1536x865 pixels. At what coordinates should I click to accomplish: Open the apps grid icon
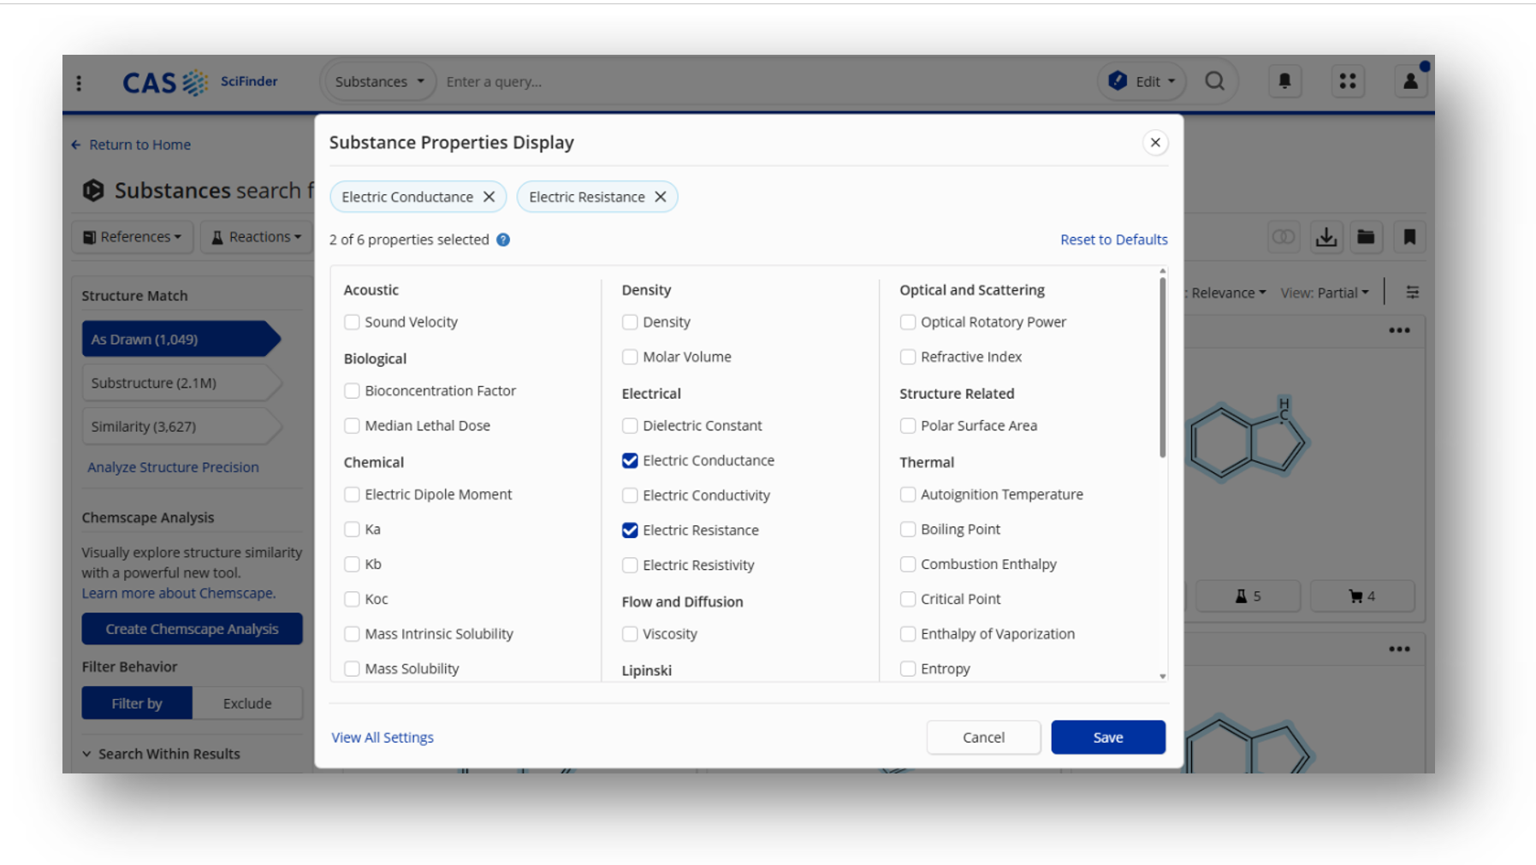[1348, 81]
